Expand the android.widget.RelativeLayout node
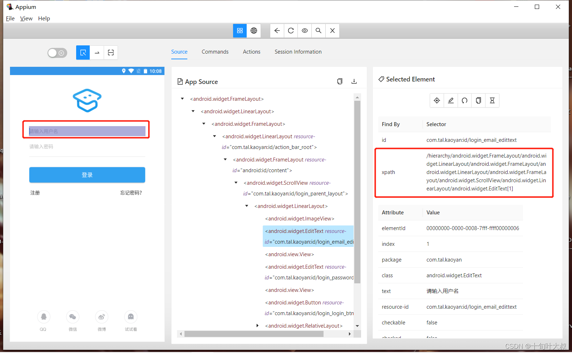The image size is (572, 353). (257, 325)
